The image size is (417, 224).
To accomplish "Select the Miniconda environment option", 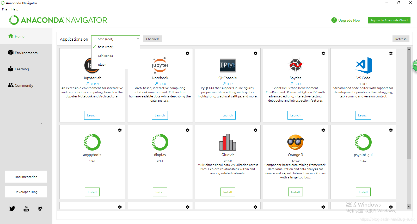I will pos(116,56).
